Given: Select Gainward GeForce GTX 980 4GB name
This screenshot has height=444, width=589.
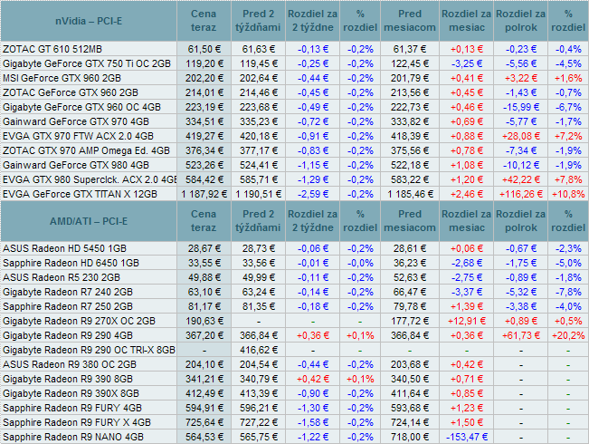Looking at the screenshot, I should (x=76, y=165).
